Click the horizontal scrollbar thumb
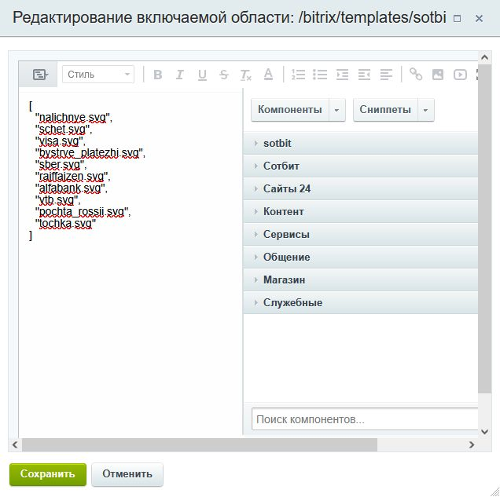This screenshot has height=497, width=500. point(200,444)
